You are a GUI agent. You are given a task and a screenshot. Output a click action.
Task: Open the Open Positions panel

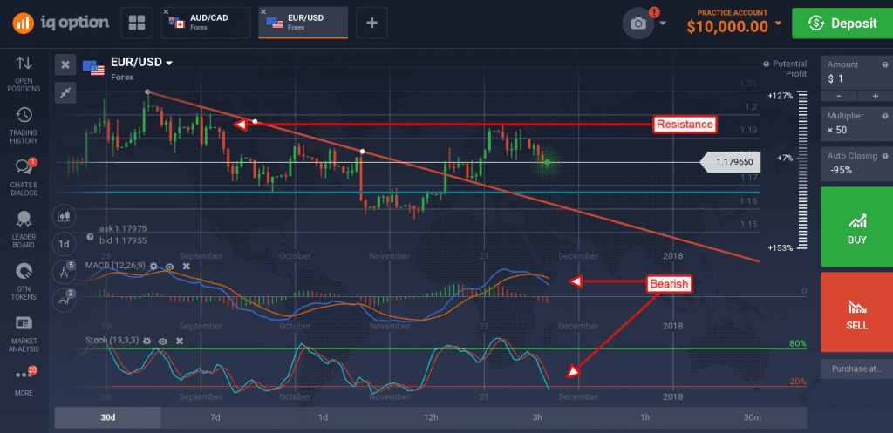(24, 73)
